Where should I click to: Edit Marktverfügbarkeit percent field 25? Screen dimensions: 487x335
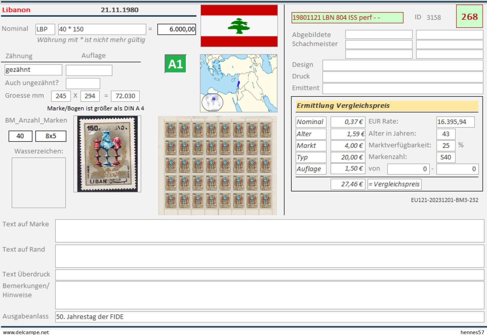[x=446, y=146]
